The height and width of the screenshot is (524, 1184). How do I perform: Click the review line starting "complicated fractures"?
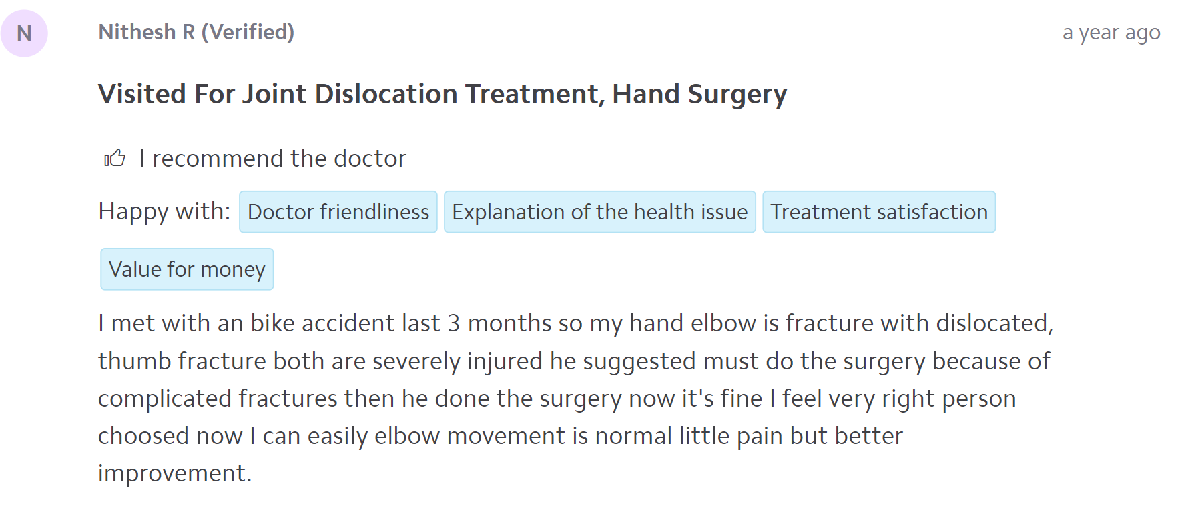pos(557,399)
